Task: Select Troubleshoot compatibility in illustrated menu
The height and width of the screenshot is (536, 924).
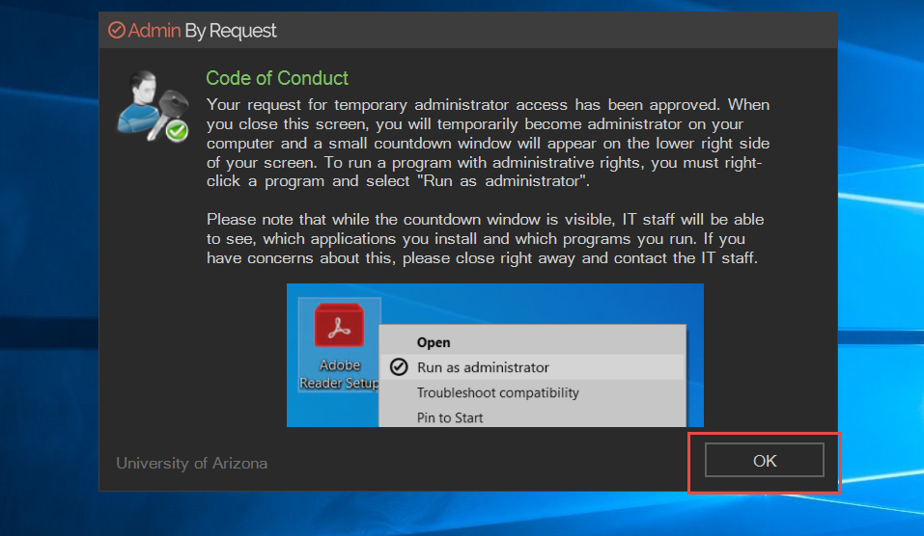Action: pyautogui.click(x=498, y=392)
